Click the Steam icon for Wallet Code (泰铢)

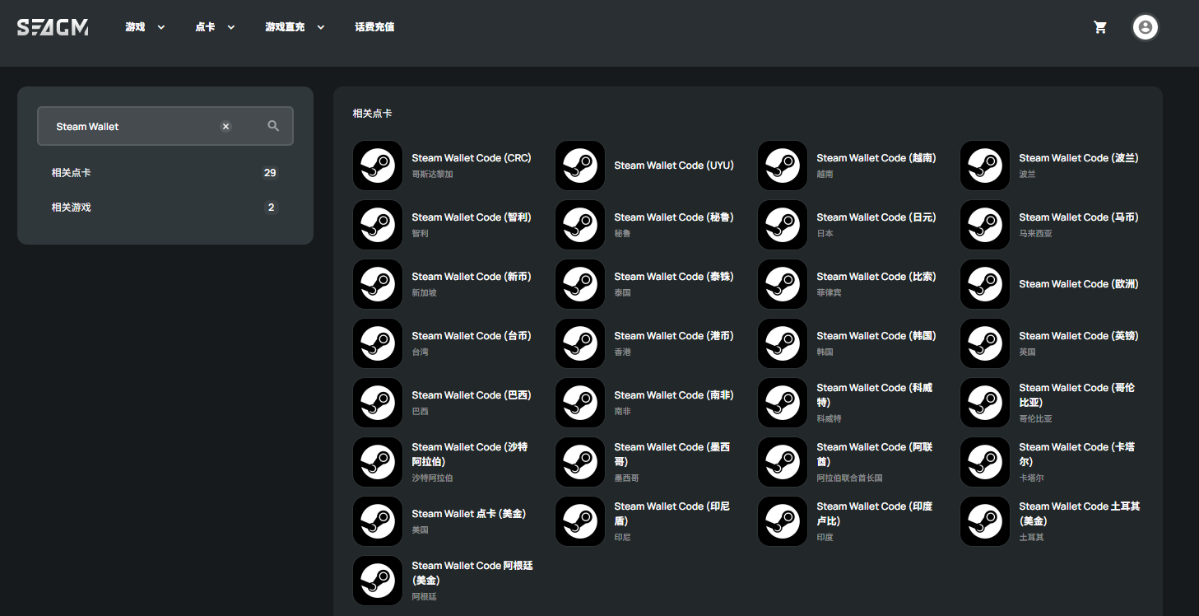pos(580,284)
